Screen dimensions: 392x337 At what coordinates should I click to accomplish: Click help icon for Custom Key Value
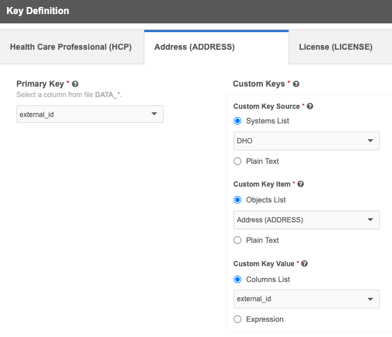(304, 264)
